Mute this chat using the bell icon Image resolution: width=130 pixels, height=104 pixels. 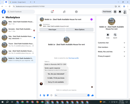108,35
